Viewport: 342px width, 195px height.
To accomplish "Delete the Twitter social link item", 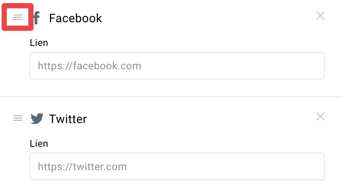I will (320, 116).
